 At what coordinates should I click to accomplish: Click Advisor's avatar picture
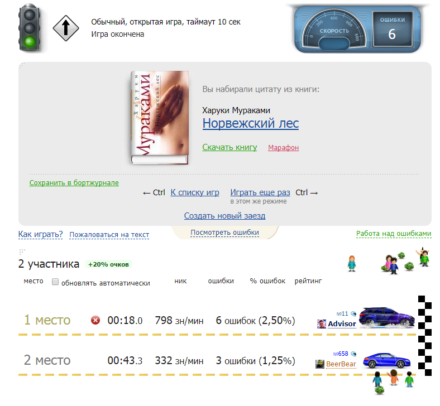tap(322, 324)
